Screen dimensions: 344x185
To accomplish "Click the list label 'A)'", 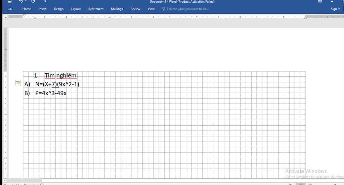I will [27, 84].
